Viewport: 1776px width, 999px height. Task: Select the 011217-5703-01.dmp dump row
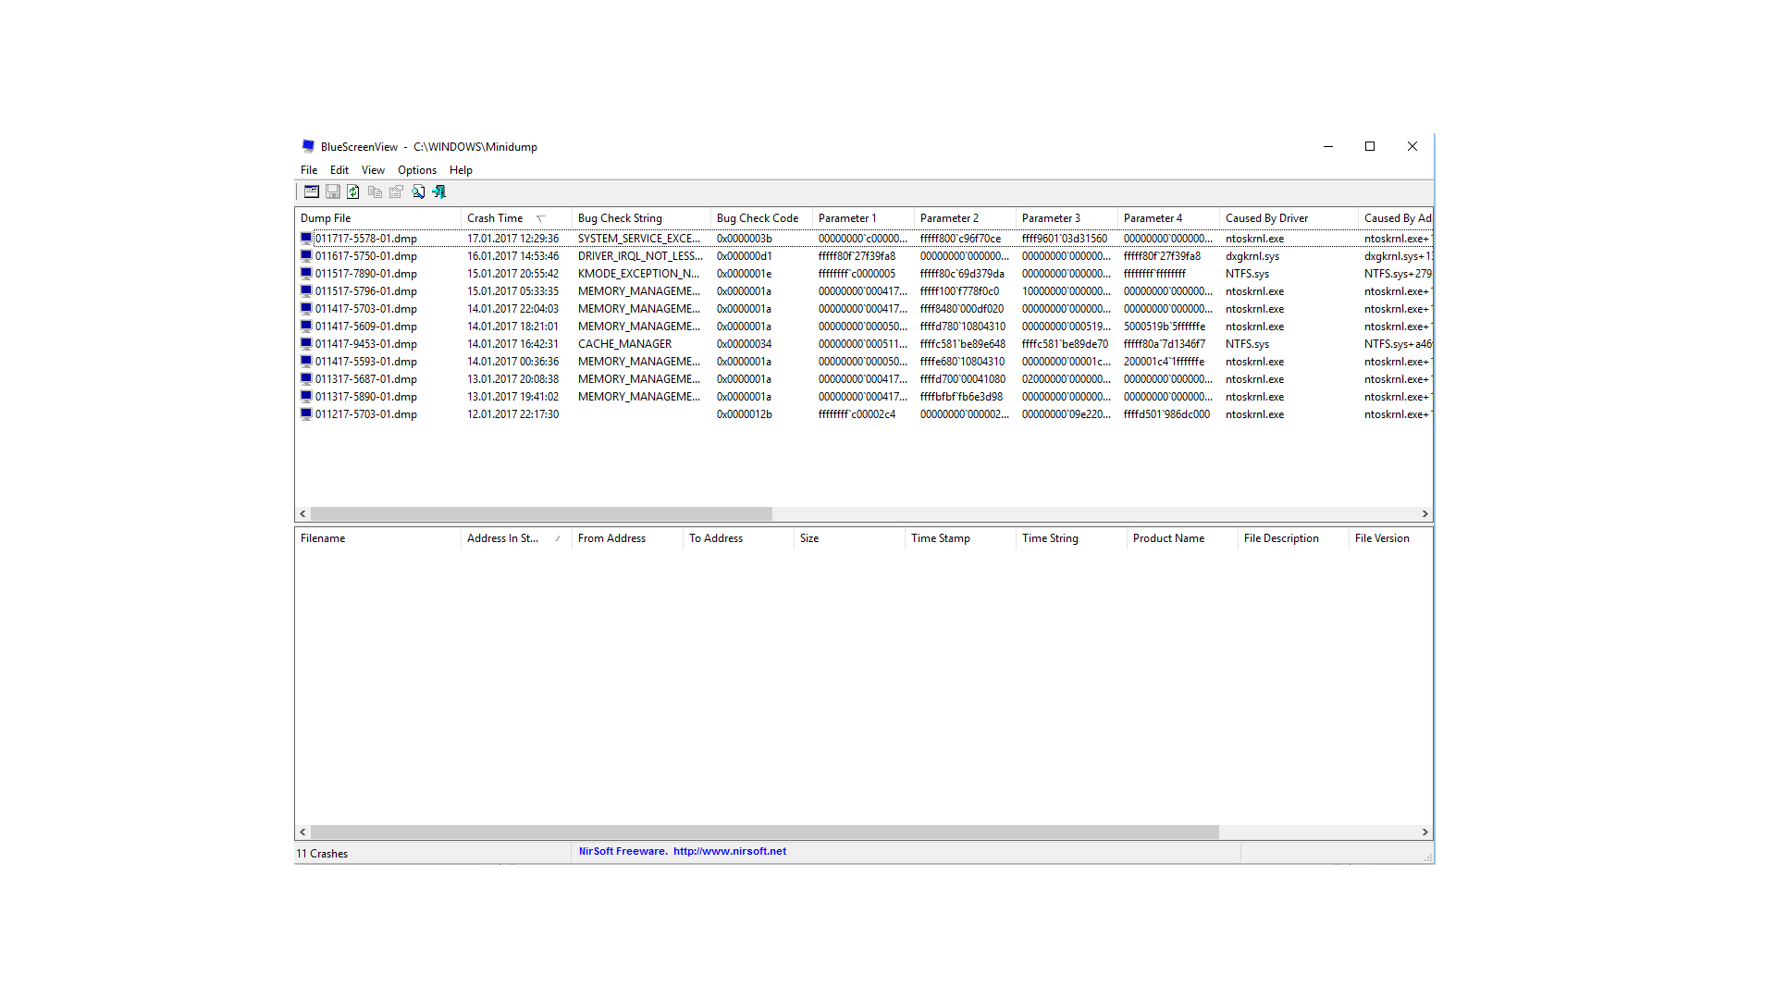tap(365, 414)
